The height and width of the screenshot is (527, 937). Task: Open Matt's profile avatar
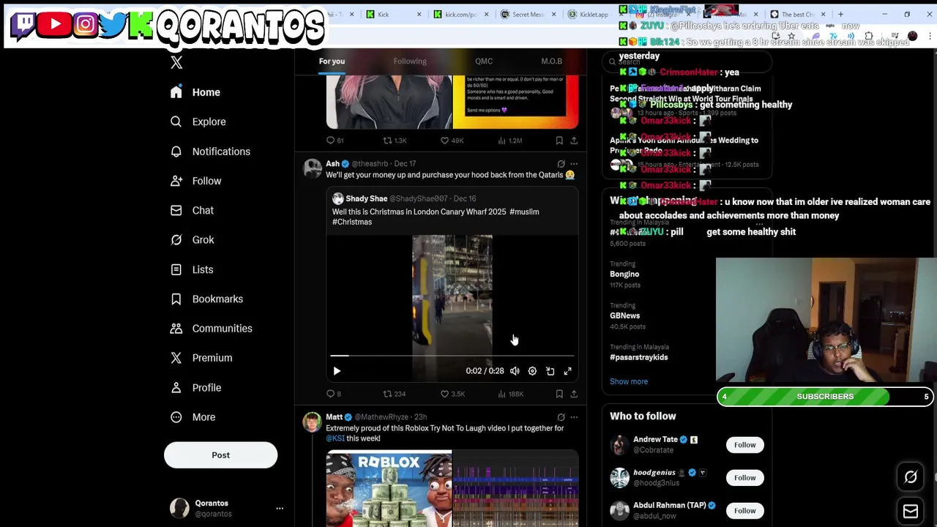point(313,422)
